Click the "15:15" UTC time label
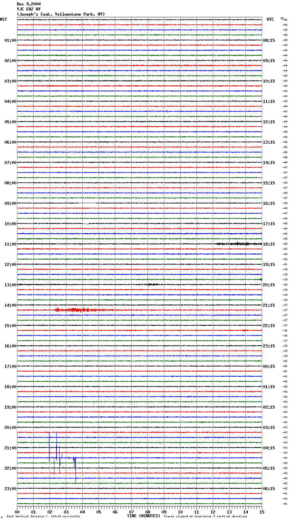Viewport: 289px width, 521px height. (269, 183)
